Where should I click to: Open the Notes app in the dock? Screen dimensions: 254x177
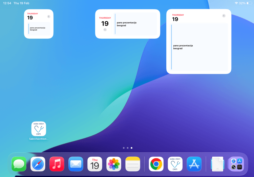(x=133, y=164)
